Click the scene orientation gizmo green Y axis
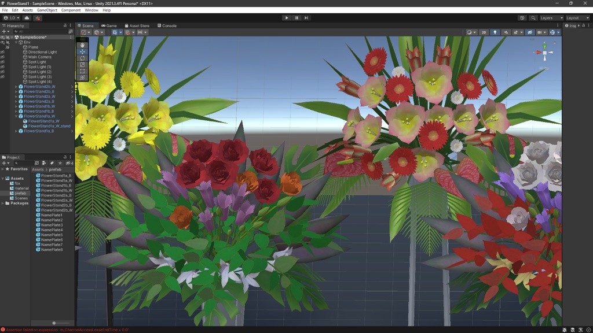Viewport: 593px width, 333px height. [x=544, y=46]
